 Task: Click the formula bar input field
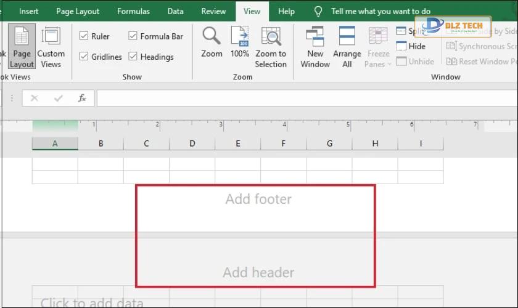[307, 98]
